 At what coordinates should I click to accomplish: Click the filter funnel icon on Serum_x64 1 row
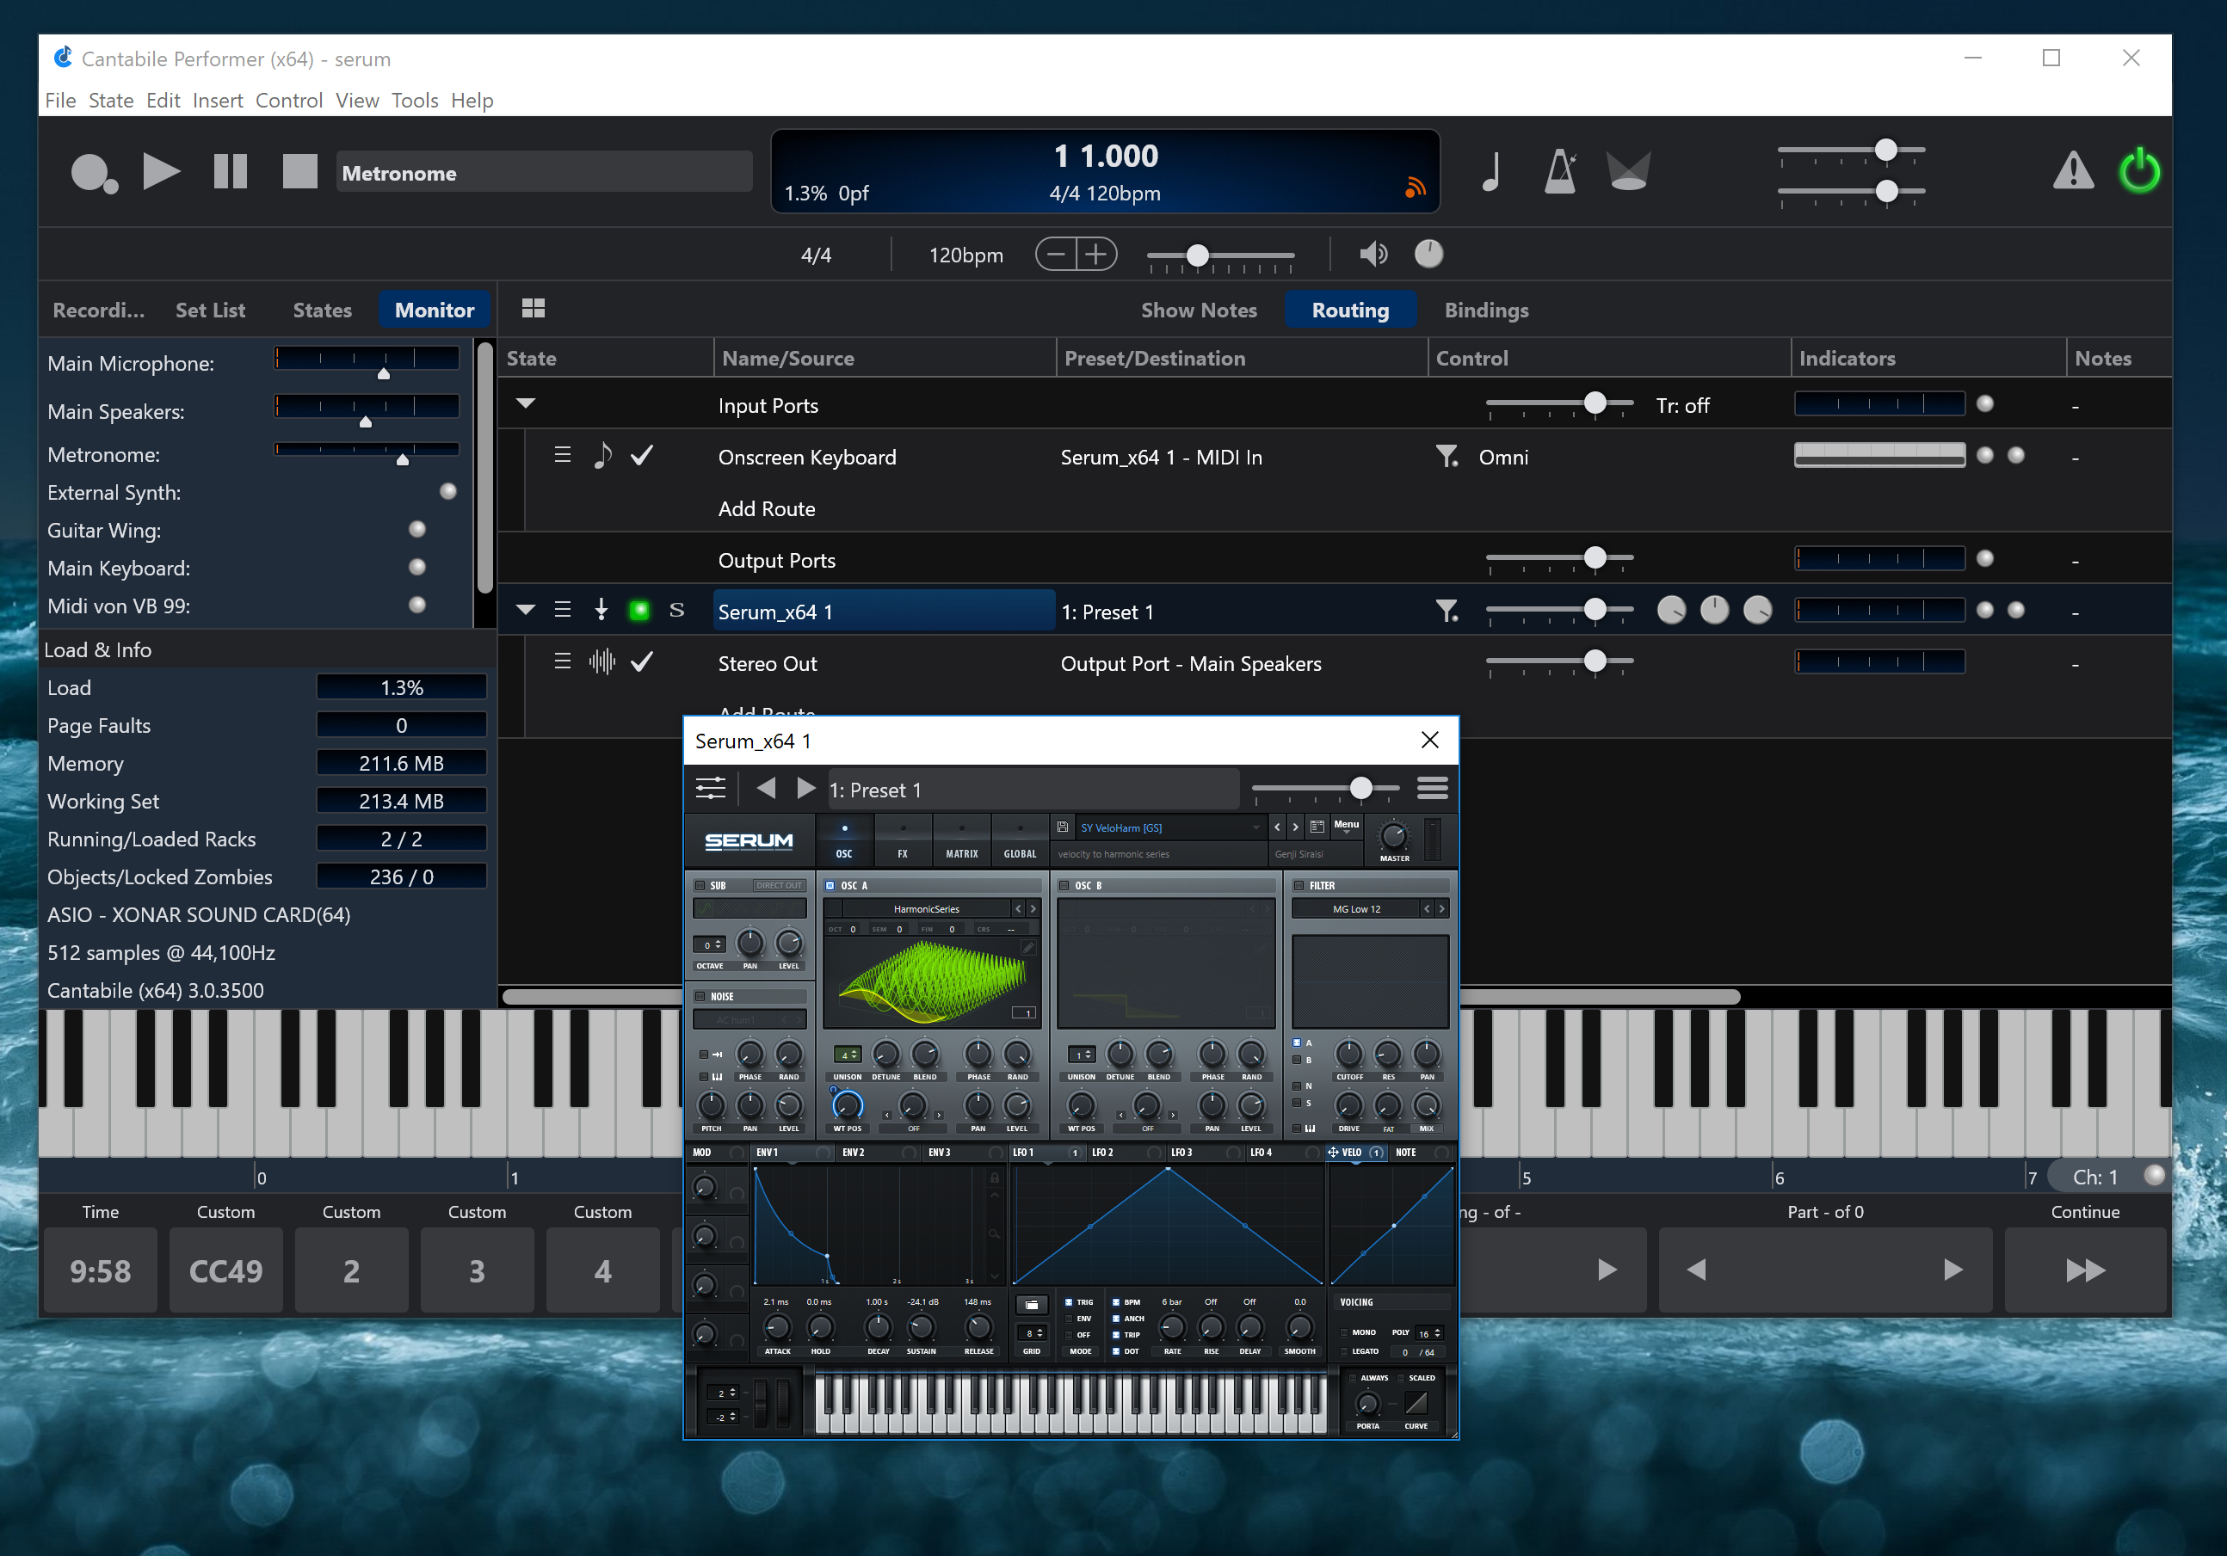(1447, 611)
